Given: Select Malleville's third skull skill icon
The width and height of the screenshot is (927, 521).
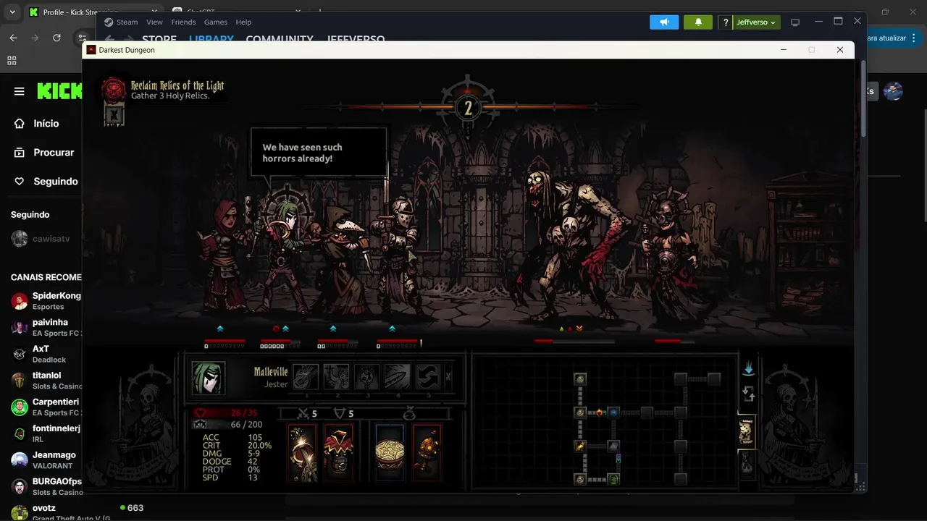Looking at the screenshot, I should [367, 376].
